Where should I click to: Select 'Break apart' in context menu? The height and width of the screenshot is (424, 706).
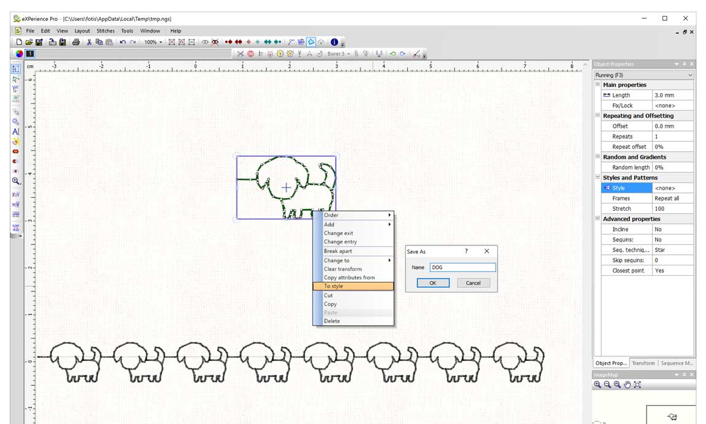[x=353, y=251]
